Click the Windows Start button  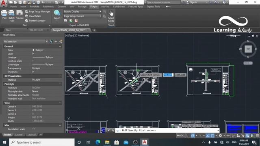(4, 142)
